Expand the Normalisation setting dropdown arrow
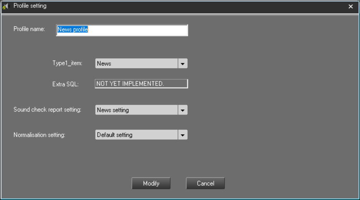Viewport: 360px width, 200px height. point(183,135)
